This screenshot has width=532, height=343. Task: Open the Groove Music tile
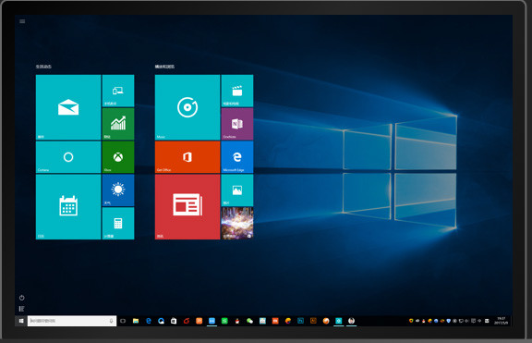pyautogui.click(x=187, y=107)
